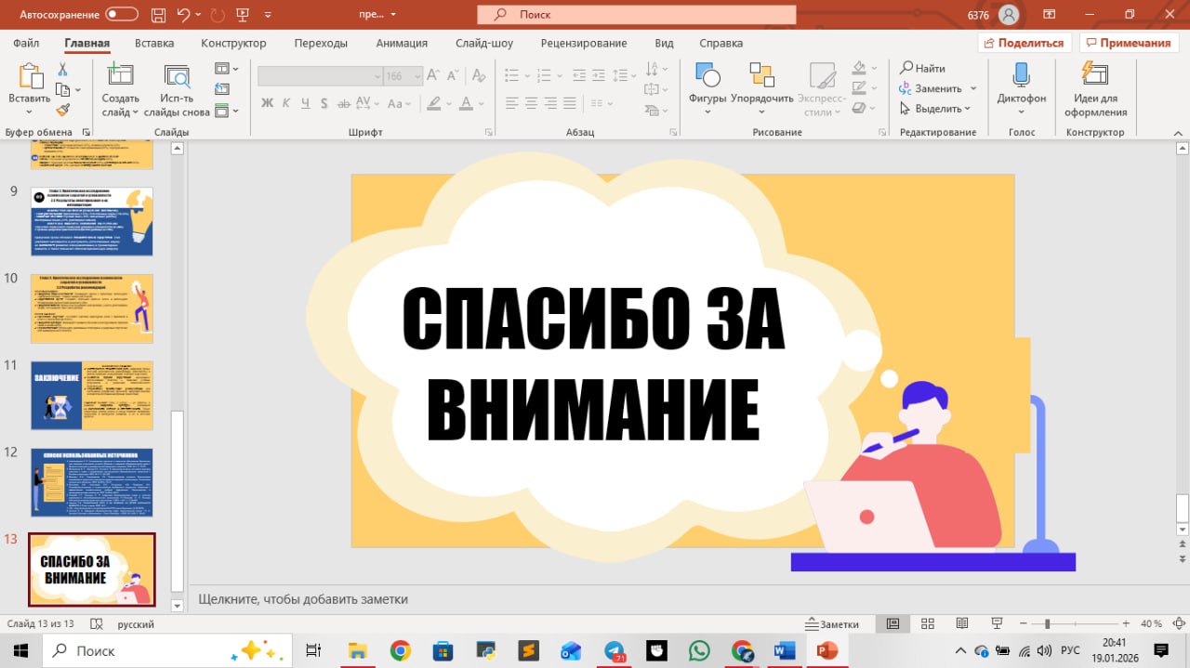Image resolution: width=1190 pixels, height=668 pixels.
Task: Switch to Slide Sorter view icon
Action: (927, 624)
